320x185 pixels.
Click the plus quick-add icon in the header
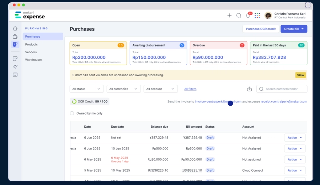coord(229,16)
